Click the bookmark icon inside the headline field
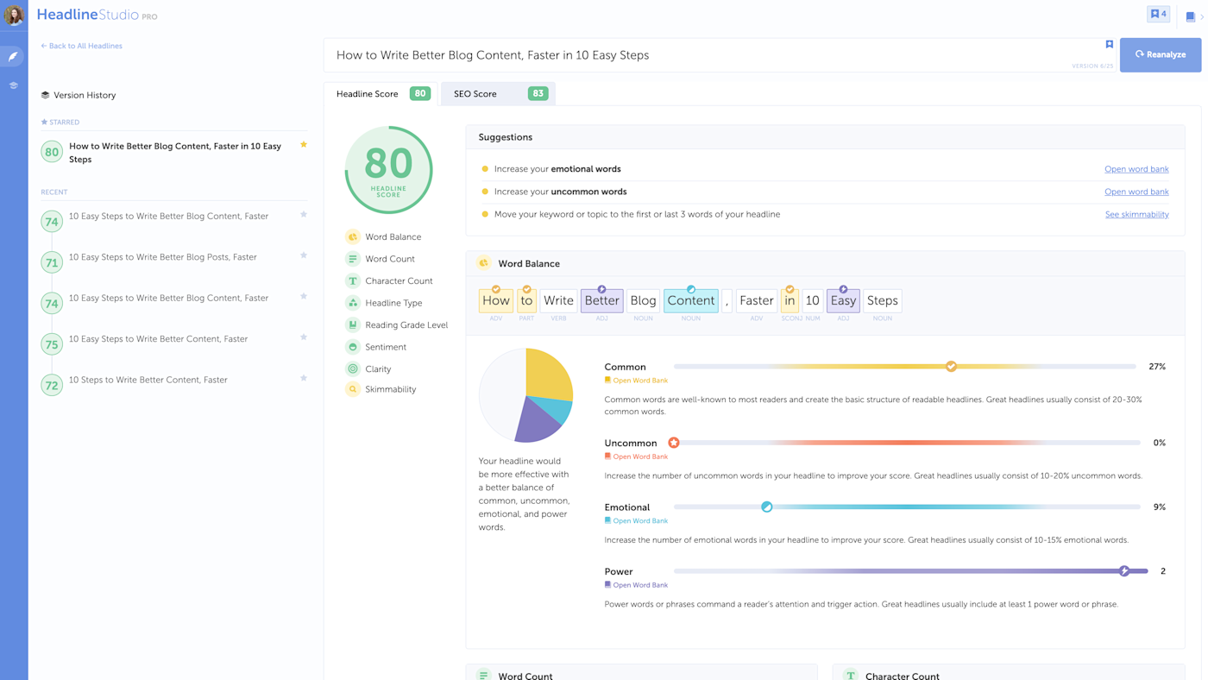 tap(1110, 44)
